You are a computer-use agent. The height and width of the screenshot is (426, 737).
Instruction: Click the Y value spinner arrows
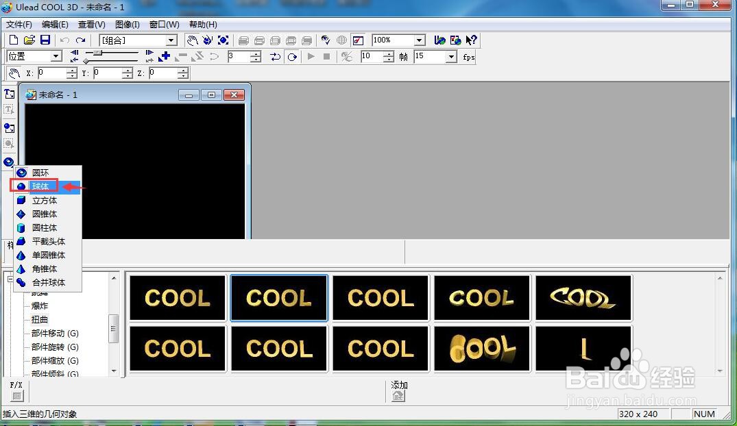point(127,73)
